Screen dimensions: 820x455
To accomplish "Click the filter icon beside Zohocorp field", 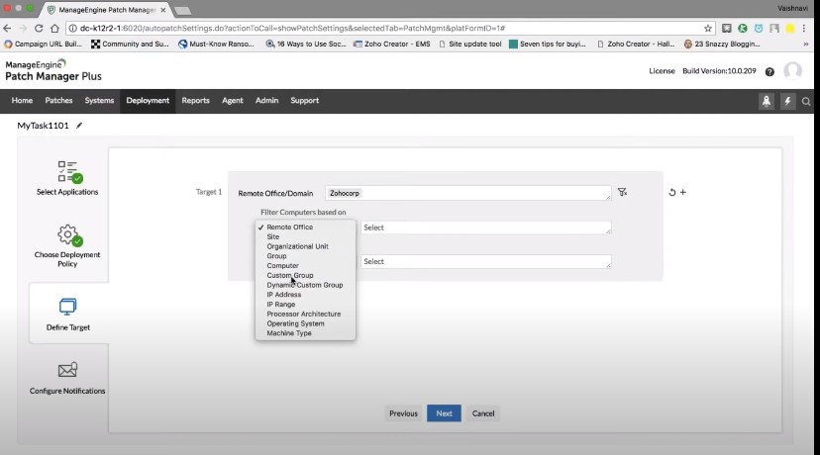I will tap(622, 192).
